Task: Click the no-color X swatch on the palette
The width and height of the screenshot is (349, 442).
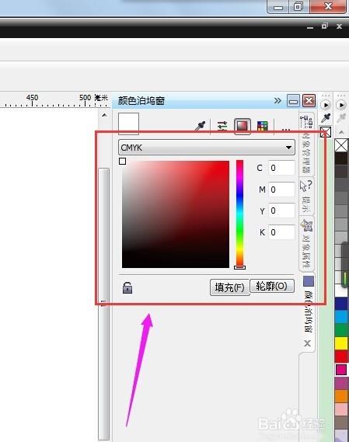Action: (x=341, y=145)
